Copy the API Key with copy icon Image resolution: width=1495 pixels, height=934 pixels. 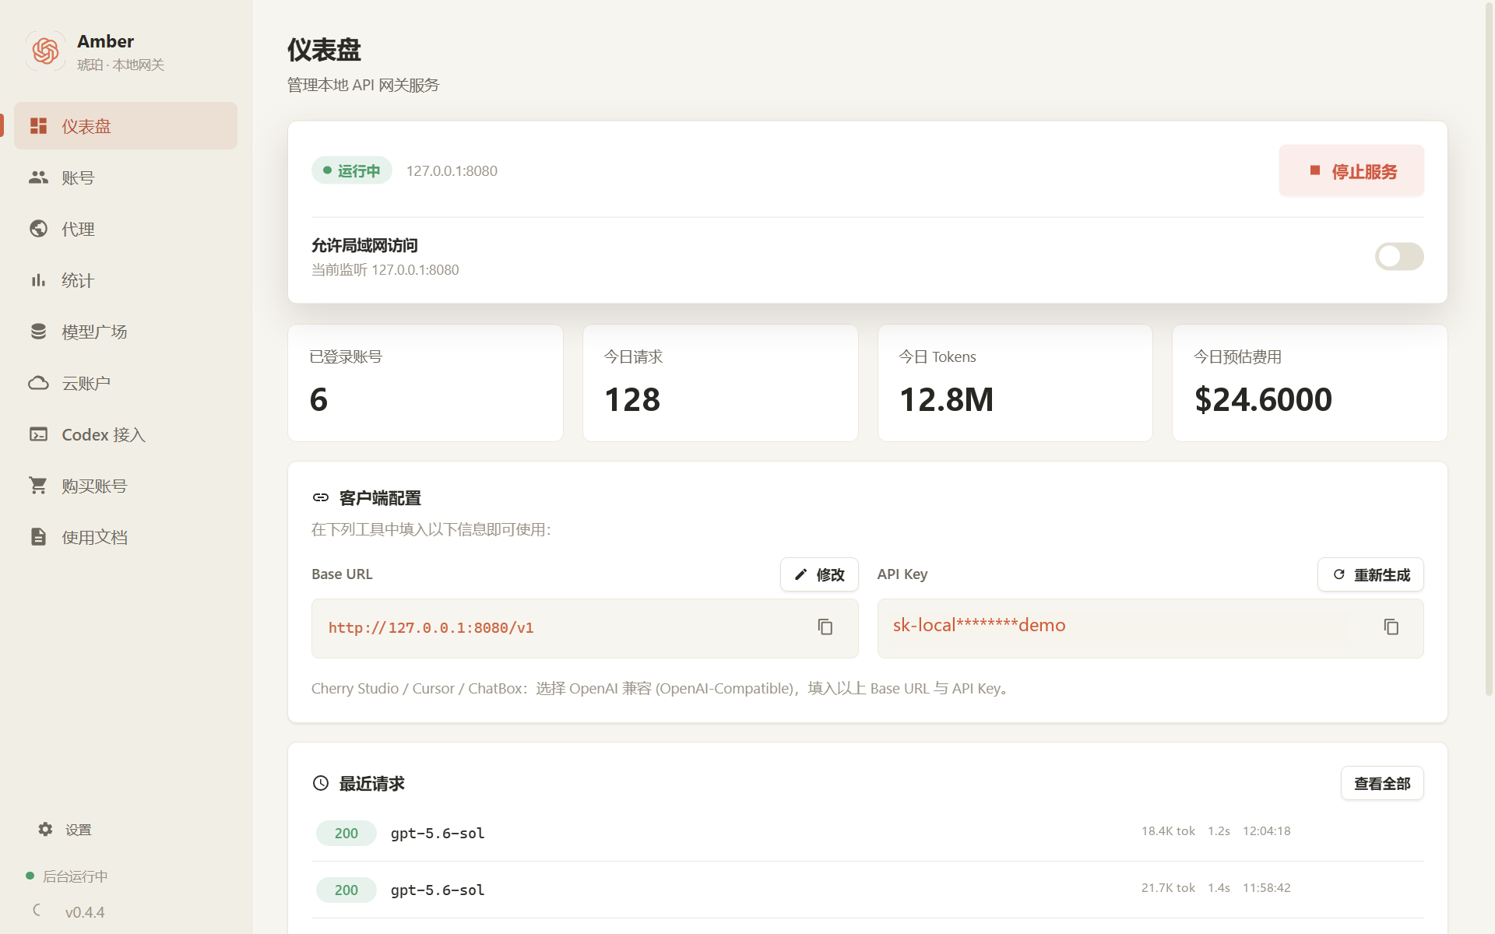[1391, 627]
